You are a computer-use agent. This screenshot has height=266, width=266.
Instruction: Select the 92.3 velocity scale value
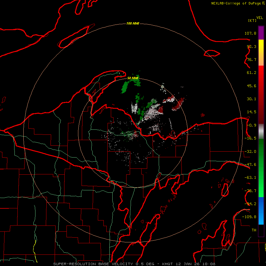click(252, 46)
